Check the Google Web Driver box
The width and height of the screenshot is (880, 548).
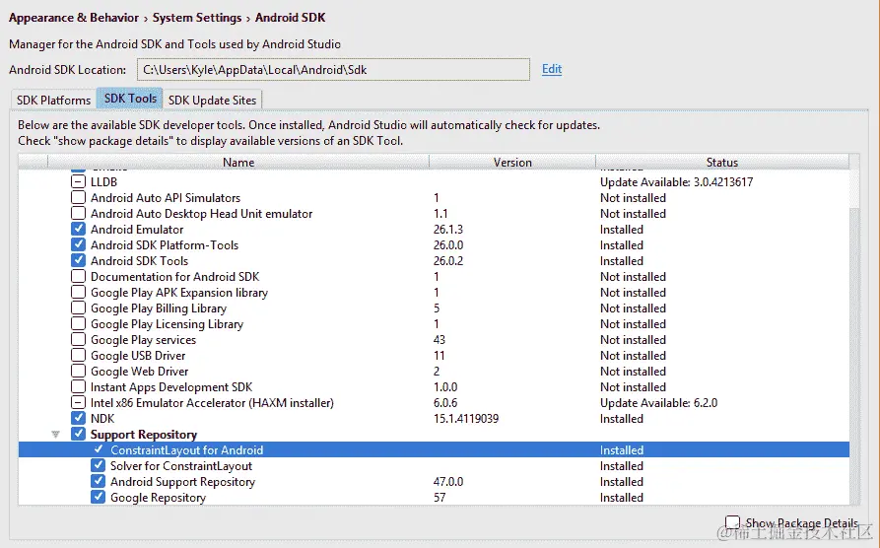[78, 372]
